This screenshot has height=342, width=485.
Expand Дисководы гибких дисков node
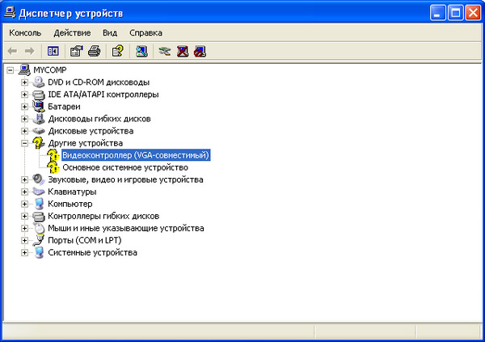point(24,119)
